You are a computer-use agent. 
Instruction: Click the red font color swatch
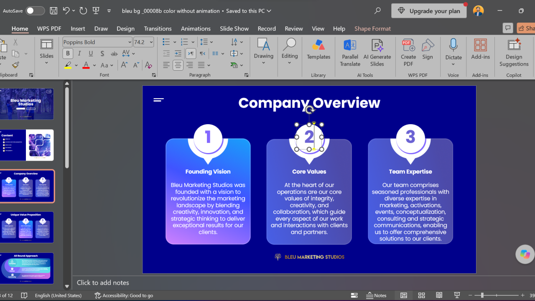coord(86,65)
